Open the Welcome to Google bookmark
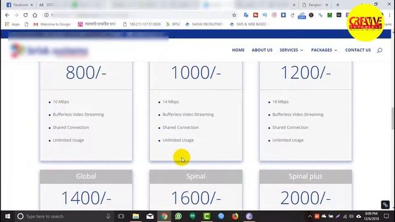The image size is (395, 222). [52, 24]
